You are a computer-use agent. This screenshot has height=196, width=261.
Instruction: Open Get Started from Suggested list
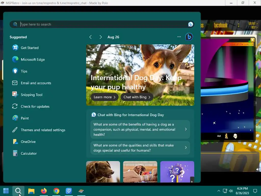[x=25, y=48]
